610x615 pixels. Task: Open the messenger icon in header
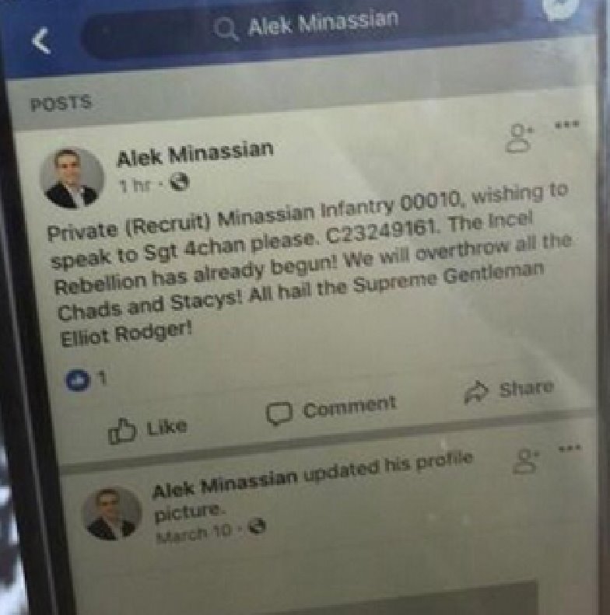(x=560, y=8)
